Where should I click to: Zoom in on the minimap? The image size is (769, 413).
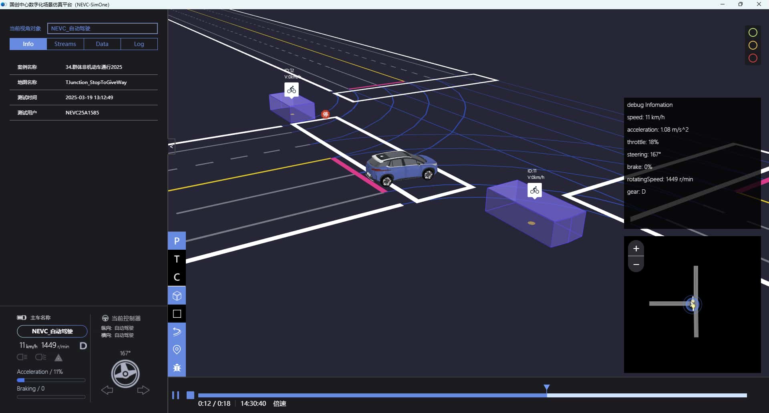[x=636, y=249]
